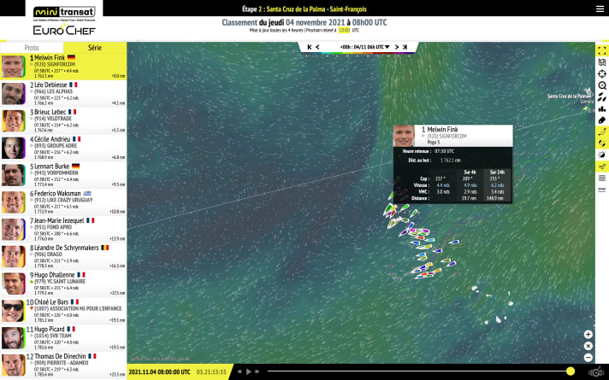The width and height of the screenshot is (609, 380).
Task: Open the weather forecast time dropdown
Action: pyautogui.click(x=363, y=46)
